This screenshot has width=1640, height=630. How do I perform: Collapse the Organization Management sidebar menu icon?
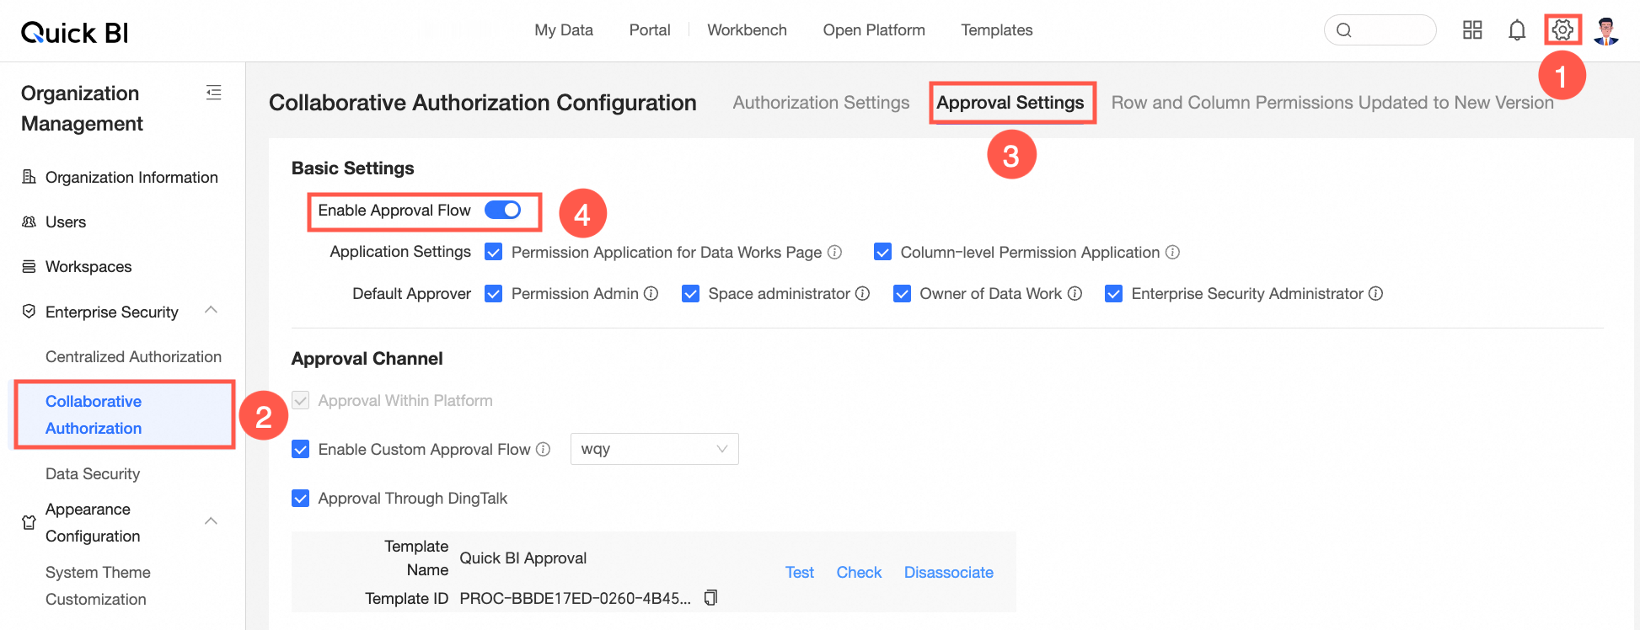click(x=214, y=93)
